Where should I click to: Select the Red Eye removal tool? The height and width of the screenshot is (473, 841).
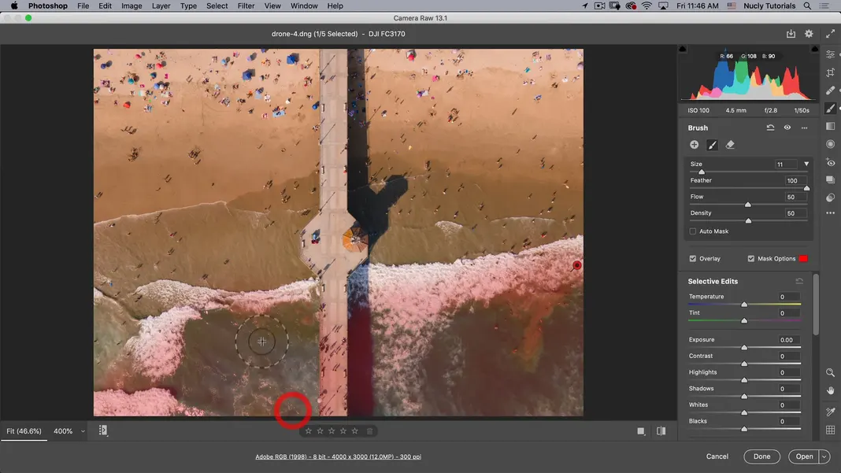pyautogui.click(x=830, y=162)
